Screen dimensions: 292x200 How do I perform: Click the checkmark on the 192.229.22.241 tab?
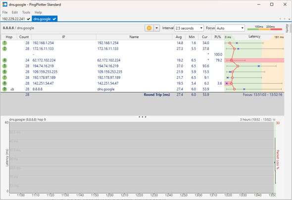coord(29,19)
